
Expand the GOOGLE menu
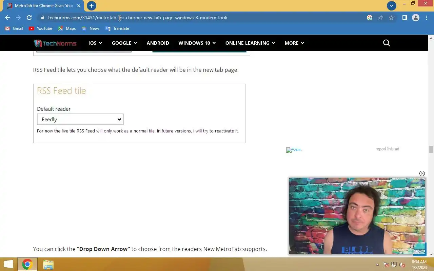point(124,43)
